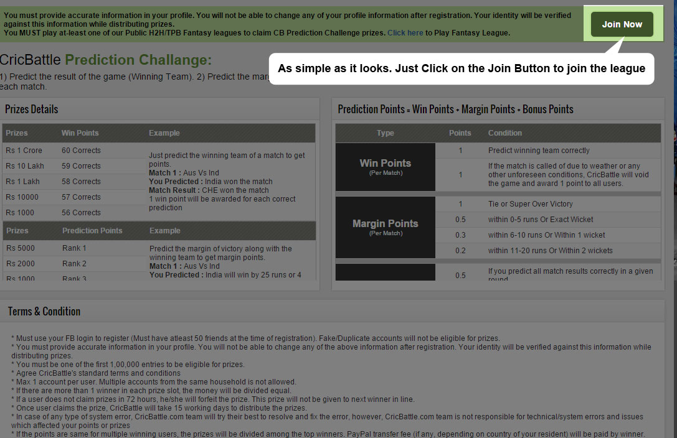The width and height of the screenshot is (677, 438).
Task: Click the 'Win Points' column header in Prizes
Action: [80, 133]
